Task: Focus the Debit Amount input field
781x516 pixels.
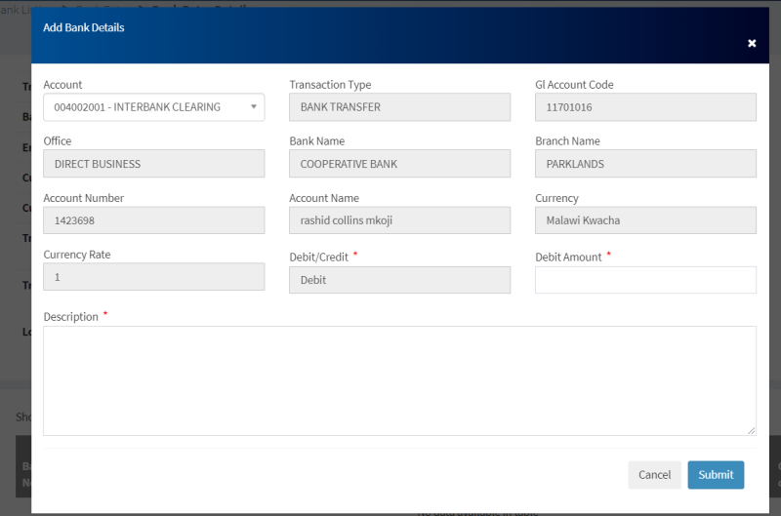Action: pyautogui.click(x=645, y=280)
